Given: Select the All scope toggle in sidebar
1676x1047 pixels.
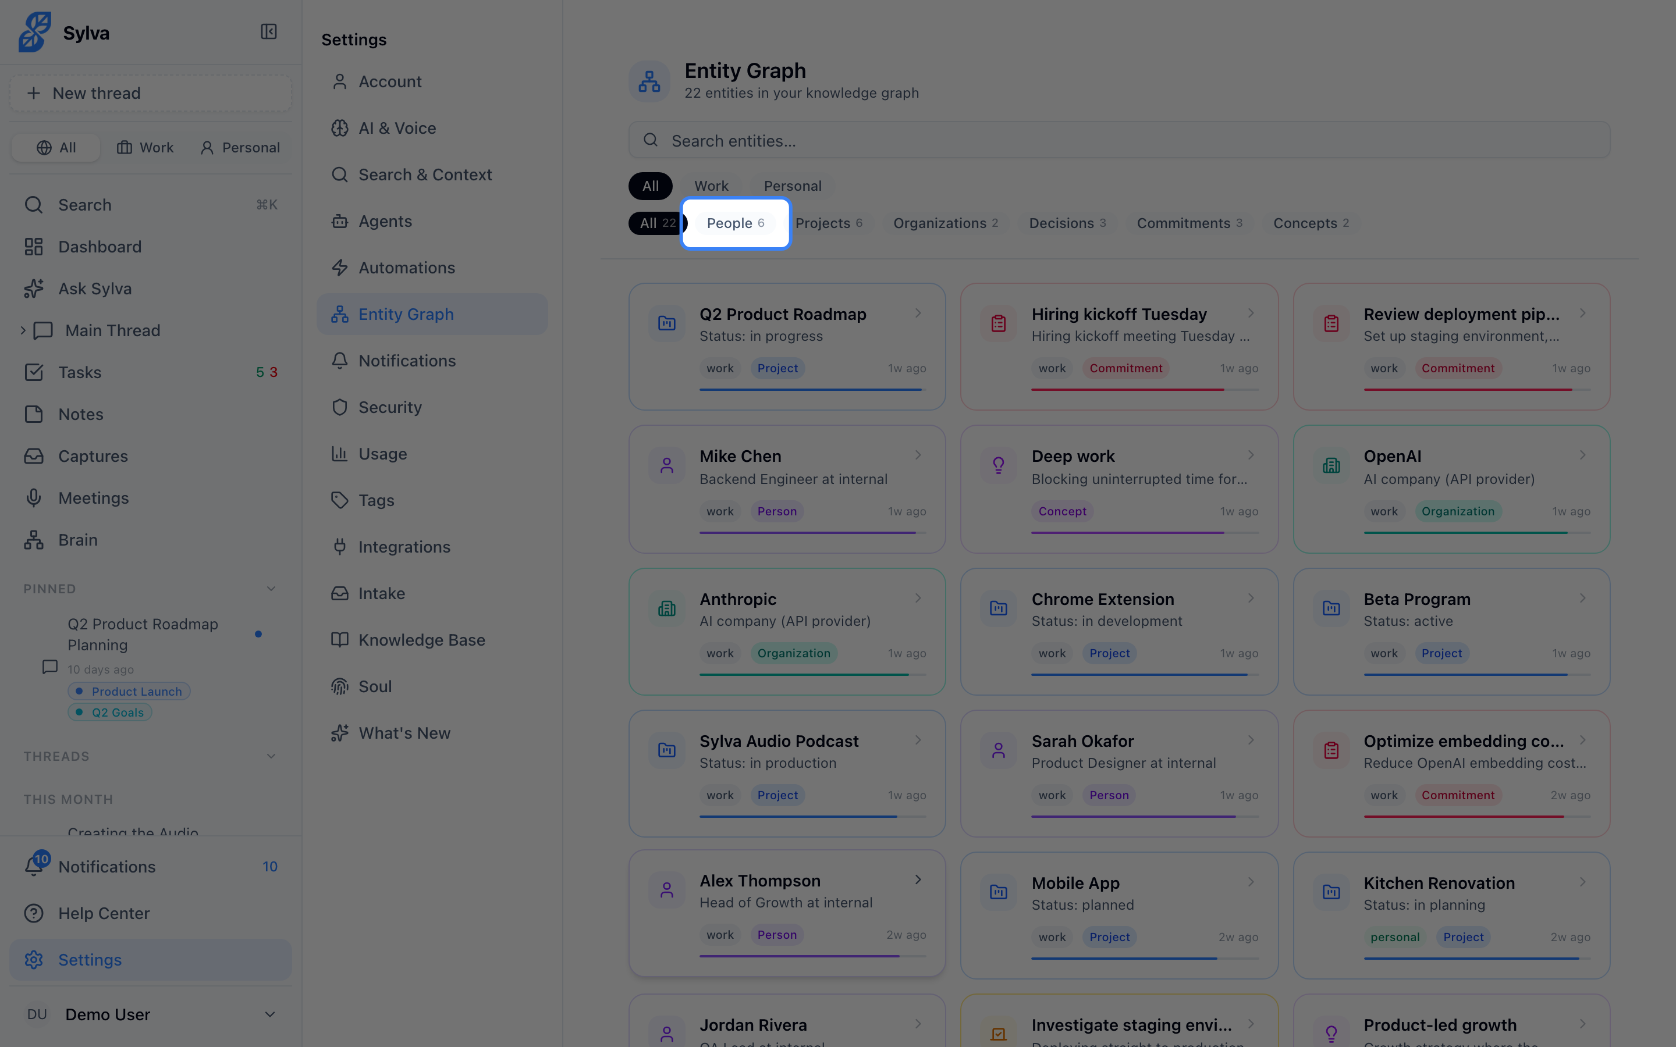Looking at the screenshot, I should point(56,148).
